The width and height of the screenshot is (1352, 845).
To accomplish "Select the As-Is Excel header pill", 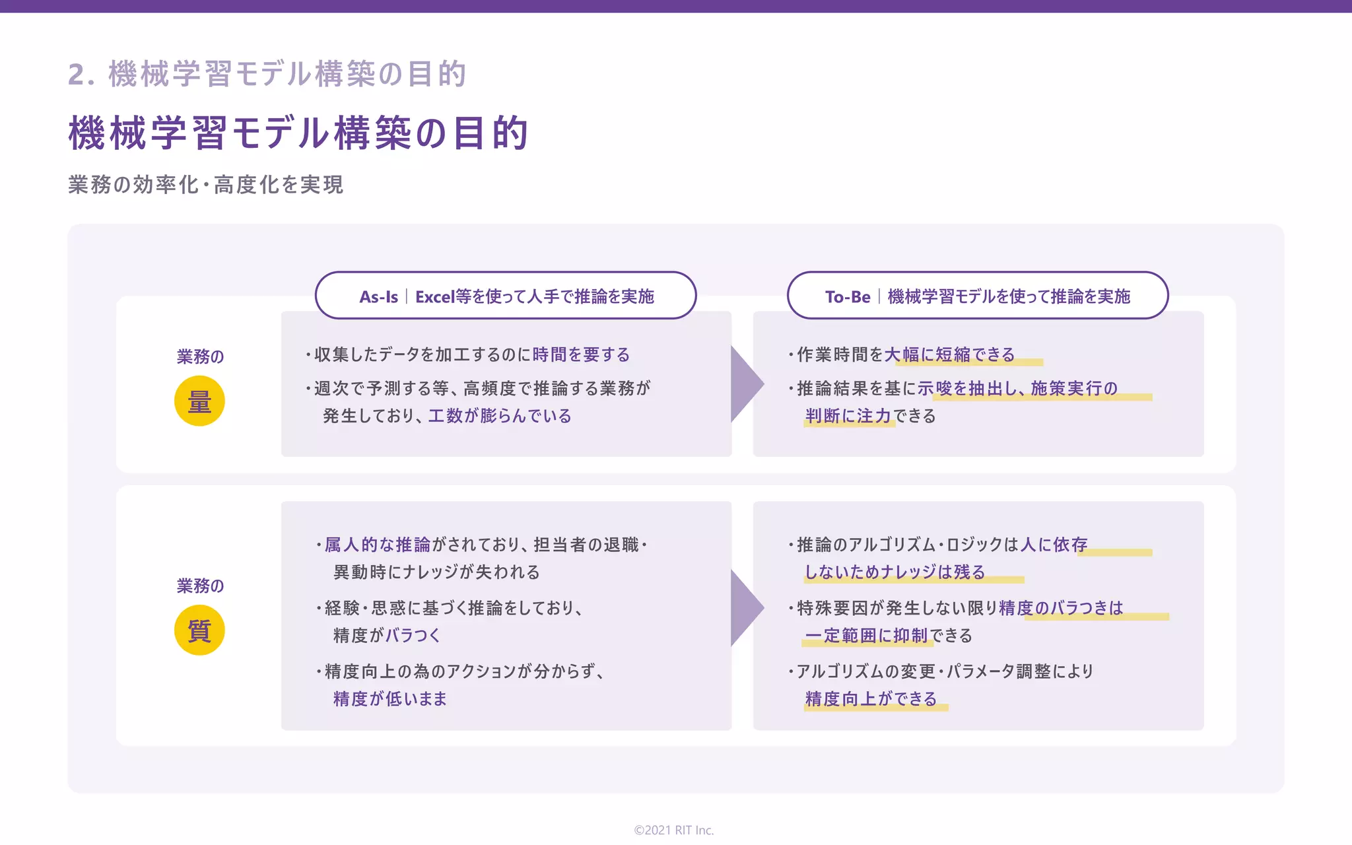I will click(506, 296).
